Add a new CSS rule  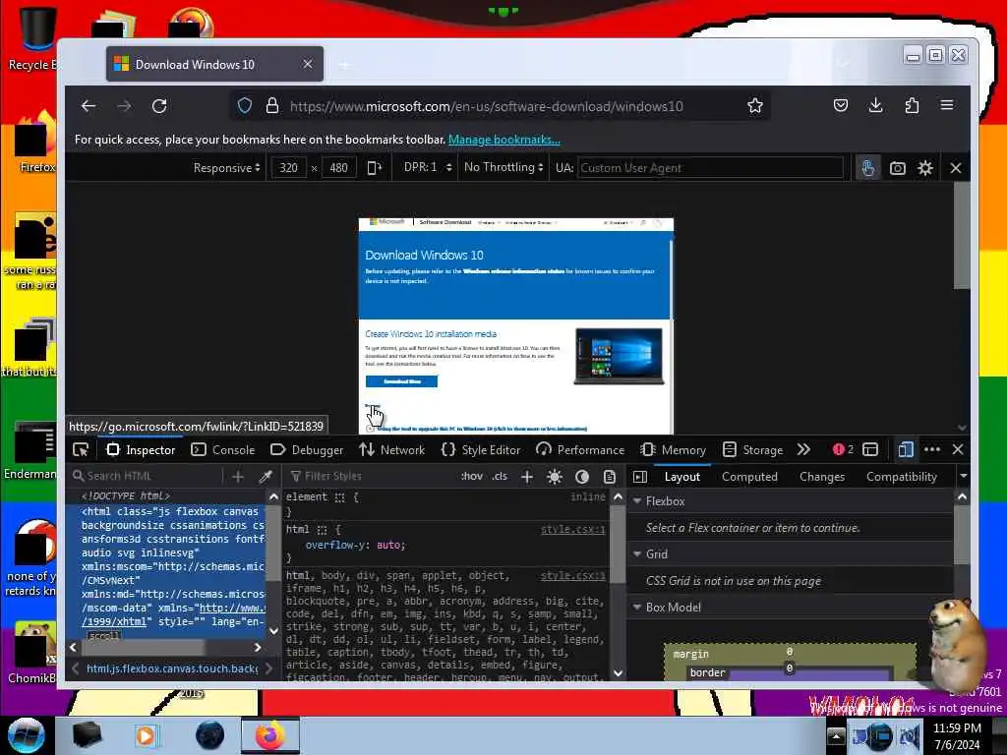527,477
